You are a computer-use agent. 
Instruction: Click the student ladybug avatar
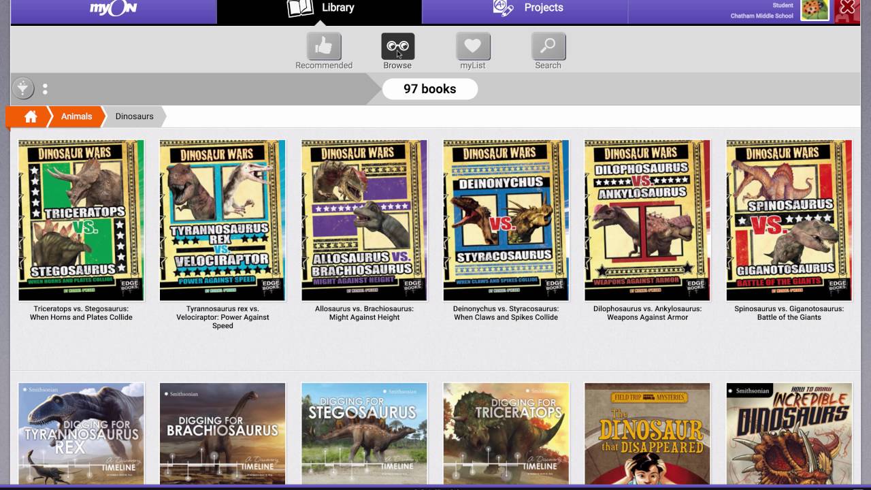(x=815, y=10)
